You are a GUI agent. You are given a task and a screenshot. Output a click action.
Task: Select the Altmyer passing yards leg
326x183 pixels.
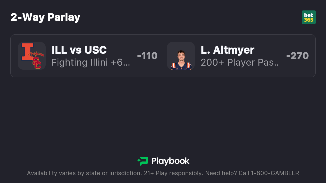(238, 56)
